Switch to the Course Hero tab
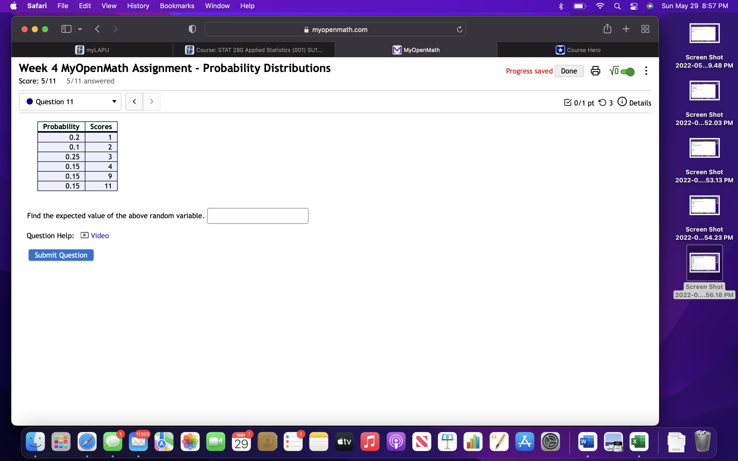738x461 pixels. click(x=578, y=50)
